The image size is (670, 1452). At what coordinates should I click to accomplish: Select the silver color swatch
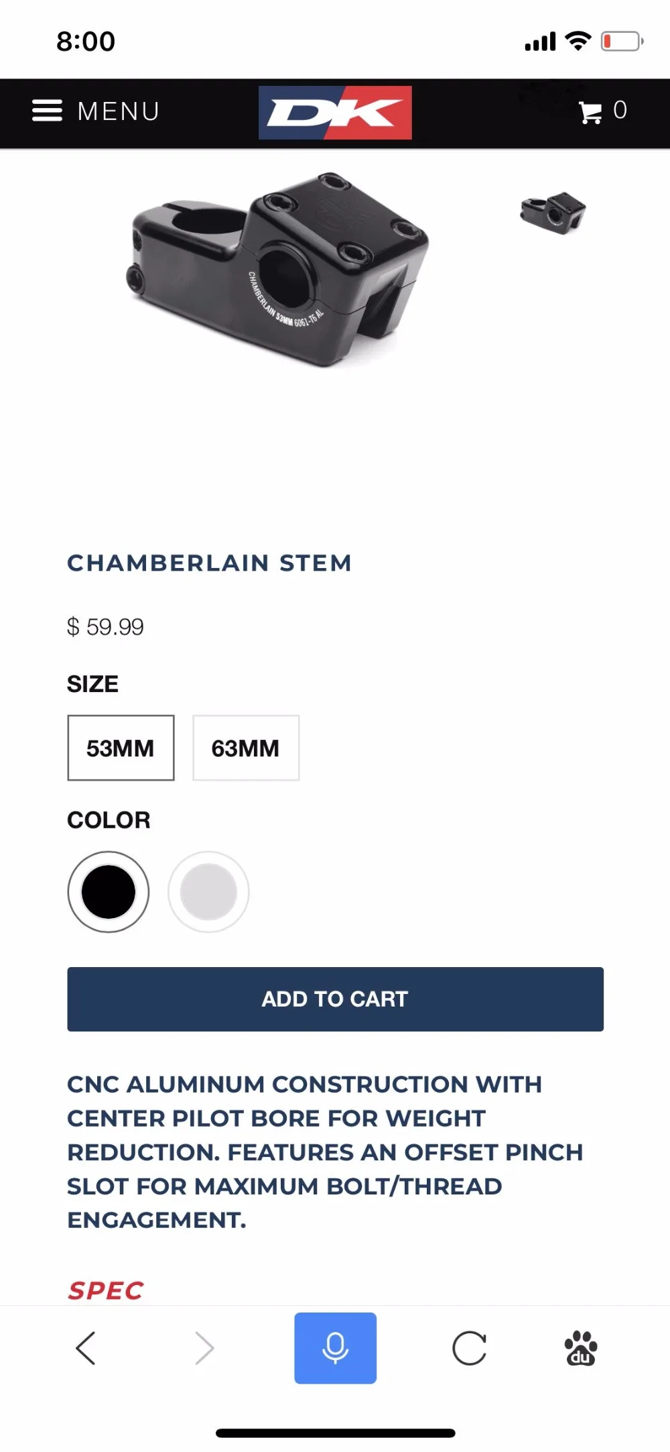tap(208, 892)
